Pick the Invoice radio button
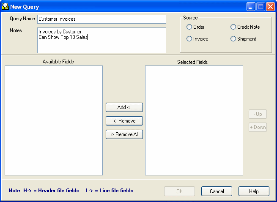The width and height of the screenshot is (277, 202). (189, 39)
